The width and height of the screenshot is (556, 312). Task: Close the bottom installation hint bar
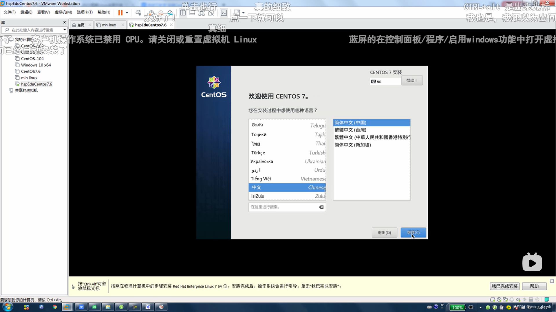pos(552,281)
